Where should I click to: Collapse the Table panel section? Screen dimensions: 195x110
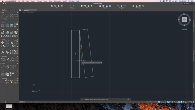[x=1, y=71]
